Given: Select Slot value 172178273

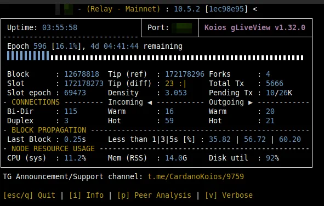Looking at the screenshot, I should (x=84, y=83).
